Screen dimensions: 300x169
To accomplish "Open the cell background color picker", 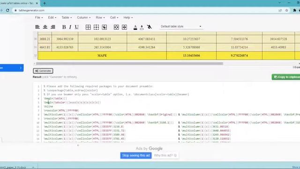I will 142,27.
